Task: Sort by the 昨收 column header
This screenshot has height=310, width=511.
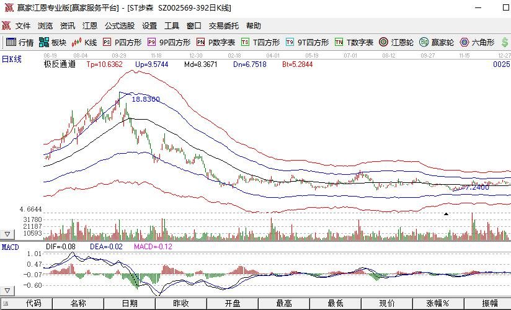Action: (181, 303)
